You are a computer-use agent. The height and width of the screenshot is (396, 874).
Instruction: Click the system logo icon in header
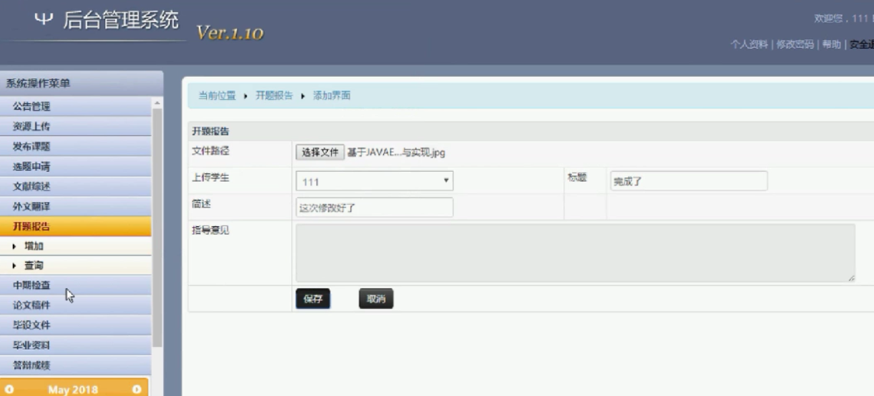click(43, 20)
